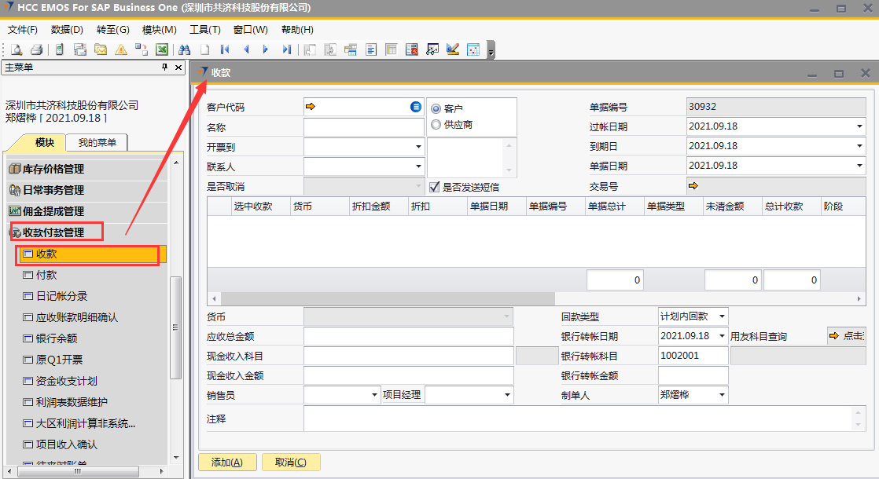Click the print preview toolbar icon

pyautogui.click(x=17, y=49)
